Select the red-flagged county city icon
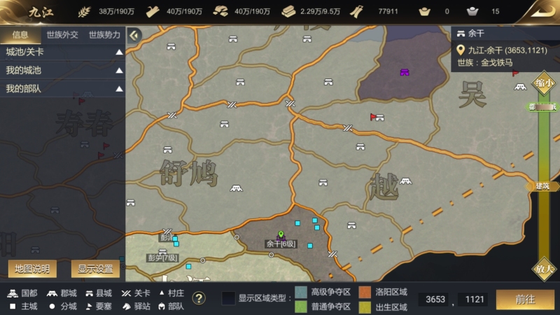The height and width of the screenshot is (315, 560). pyautogui.click(x=377, y=117)
